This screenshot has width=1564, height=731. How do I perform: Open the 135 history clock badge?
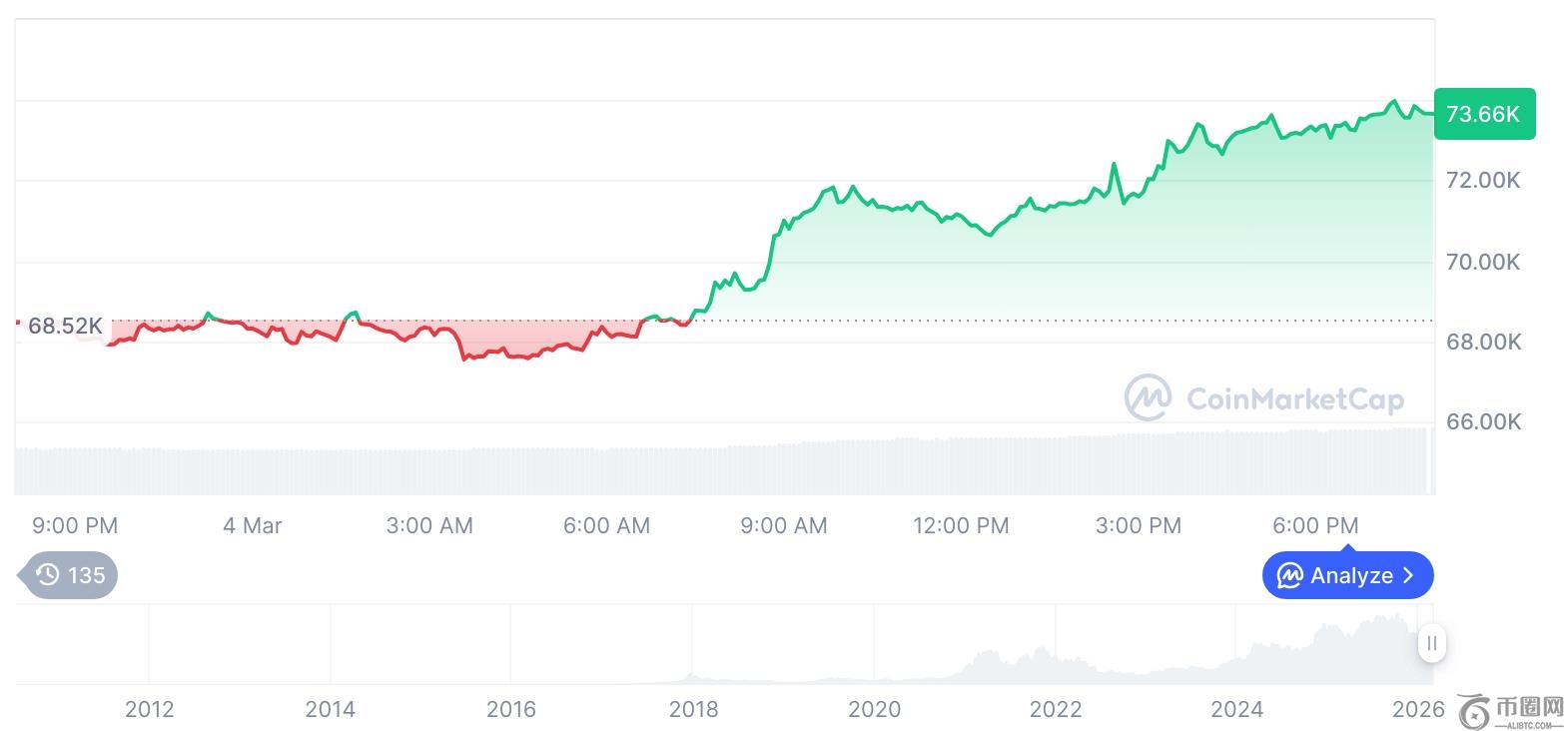68,575
